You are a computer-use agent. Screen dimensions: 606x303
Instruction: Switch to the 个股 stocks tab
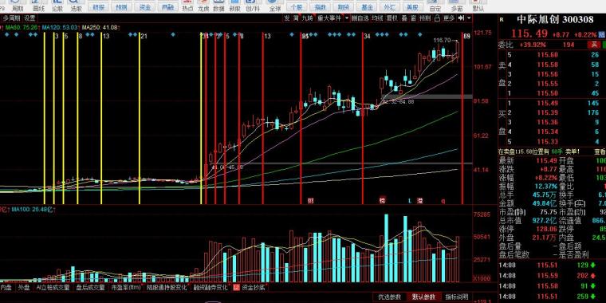[297, 6]
